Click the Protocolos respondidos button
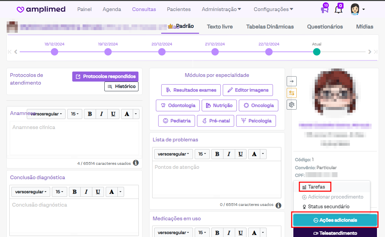 point(105,77)
